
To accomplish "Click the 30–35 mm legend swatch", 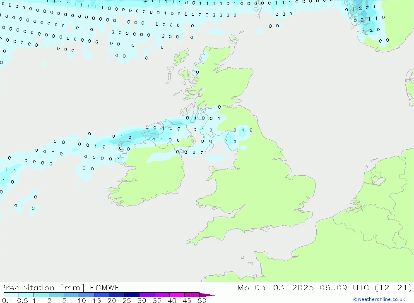I will pos(147,295).
